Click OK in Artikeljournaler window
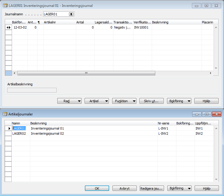 [97, 188]
